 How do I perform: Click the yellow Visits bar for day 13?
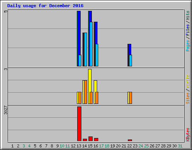pyautogui.click(x=78, y=98)
